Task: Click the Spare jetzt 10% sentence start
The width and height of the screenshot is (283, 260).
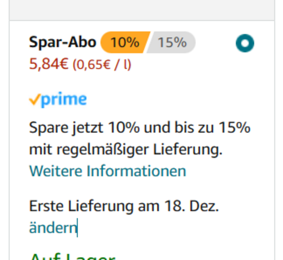Action: point(84,128)
